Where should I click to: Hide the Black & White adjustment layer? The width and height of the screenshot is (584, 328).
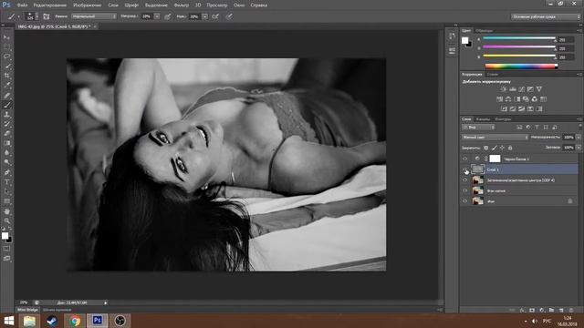[464, 159]
